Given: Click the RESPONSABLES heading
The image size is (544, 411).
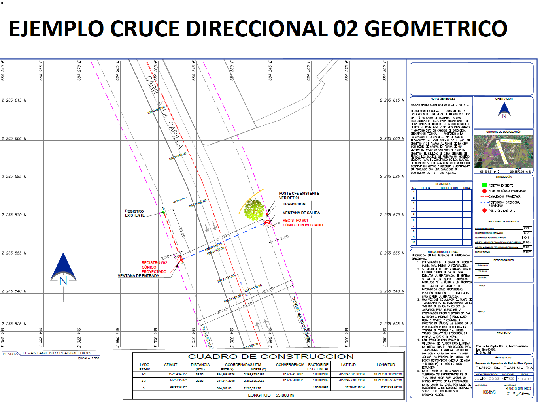Looking at the screenshot, I should pos(504,260).
